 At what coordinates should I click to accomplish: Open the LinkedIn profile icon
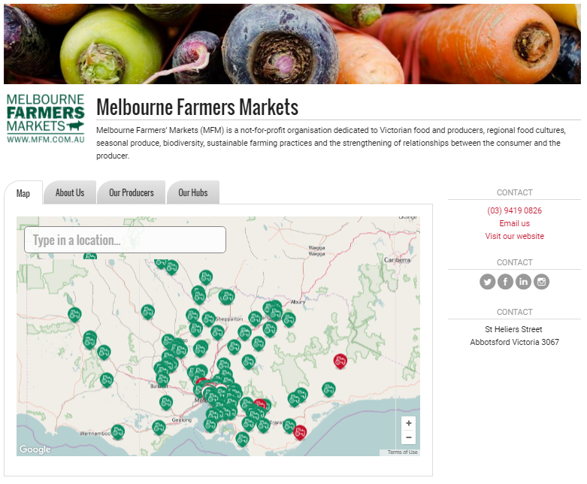pyautogui.click(x=523, y=282)
